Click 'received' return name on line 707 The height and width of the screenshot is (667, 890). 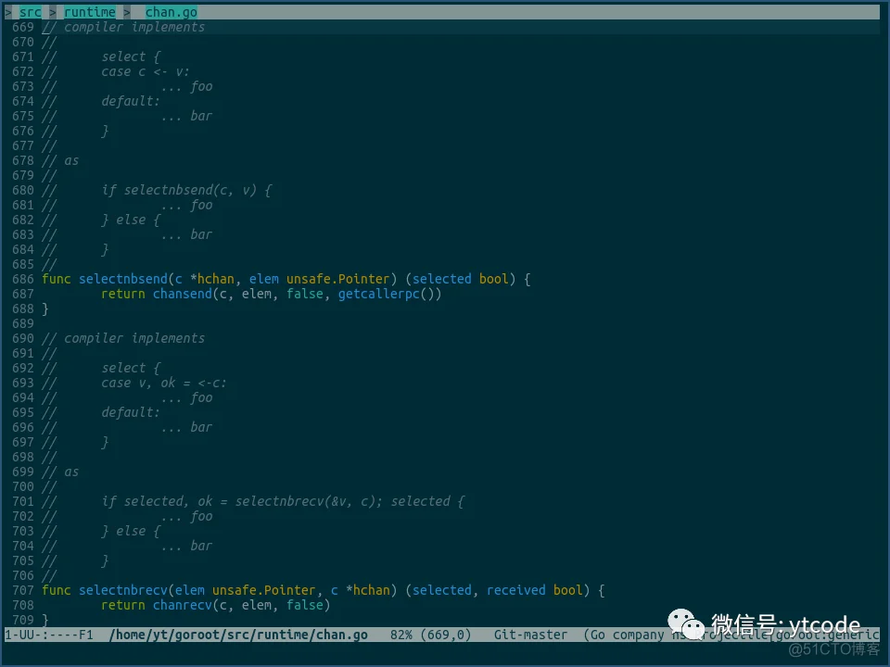[x=516, y=590]
